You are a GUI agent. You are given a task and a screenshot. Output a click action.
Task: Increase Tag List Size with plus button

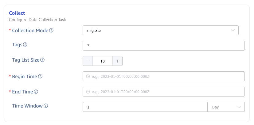coord(117,61)
